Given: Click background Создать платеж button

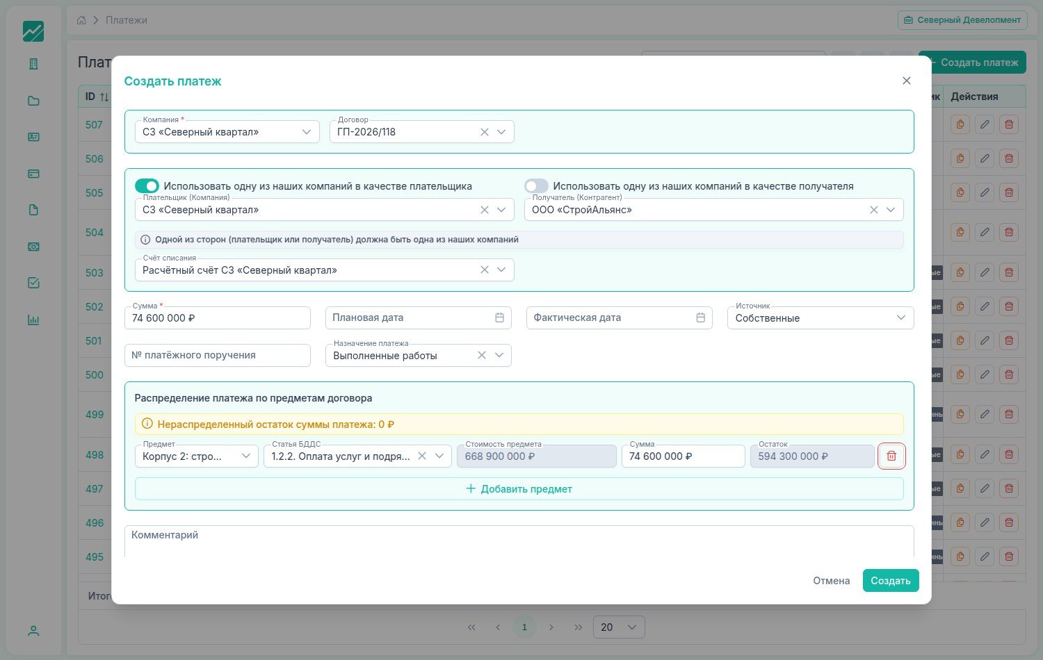Looking at the screenshot, I should [x=972, y=63].
